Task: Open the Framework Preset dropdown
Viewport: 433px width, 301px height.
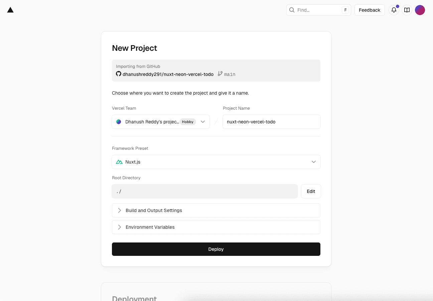Action: 314,162
